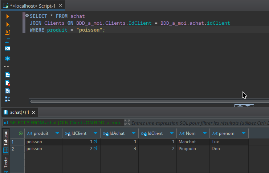269x173 pixels.
Task: Collapse the SELECT statement fold marker
Action: 27,16
